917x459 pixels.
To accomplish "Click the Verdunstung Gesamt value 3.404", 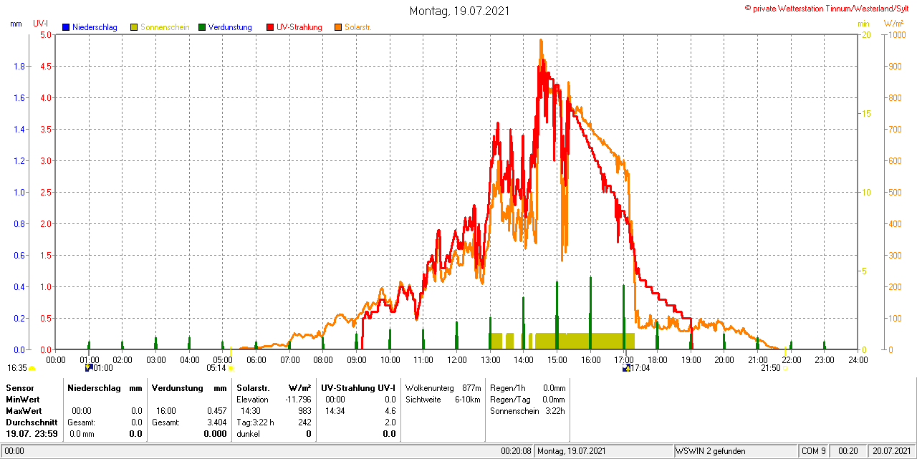I will (216, 422).
